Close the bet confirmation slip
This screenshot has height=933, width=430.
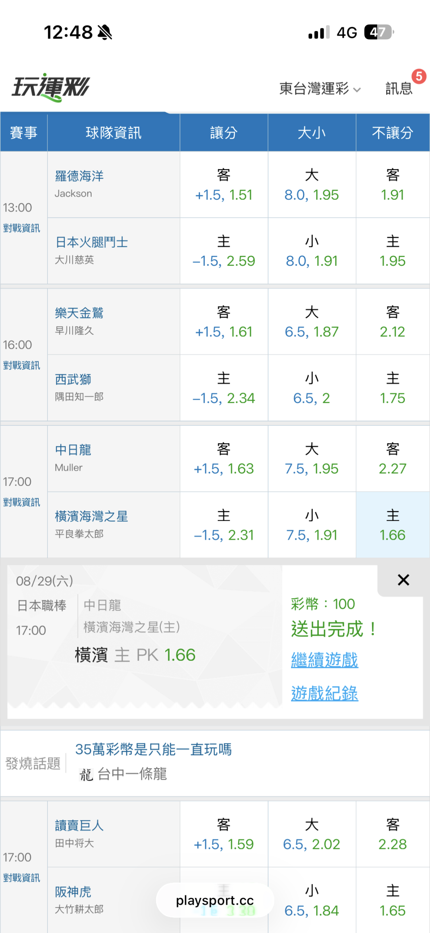[x=403, y=580]
